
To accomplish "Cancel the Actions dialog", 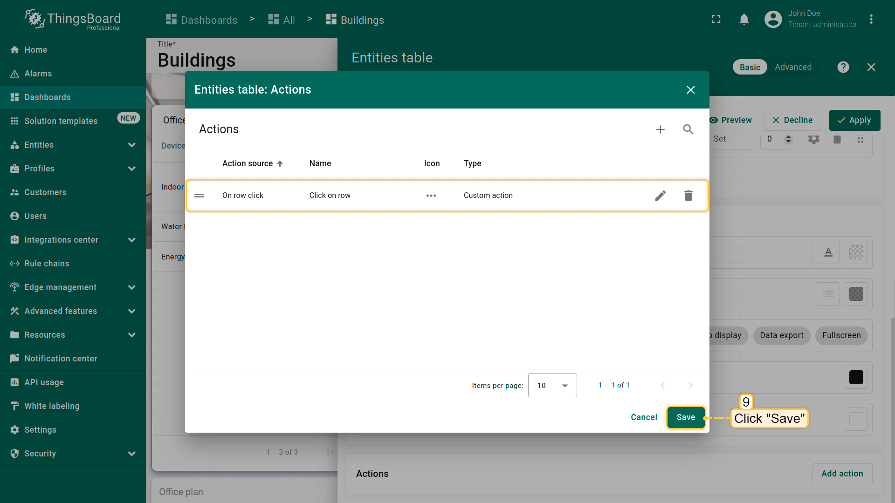I will 644,417.
